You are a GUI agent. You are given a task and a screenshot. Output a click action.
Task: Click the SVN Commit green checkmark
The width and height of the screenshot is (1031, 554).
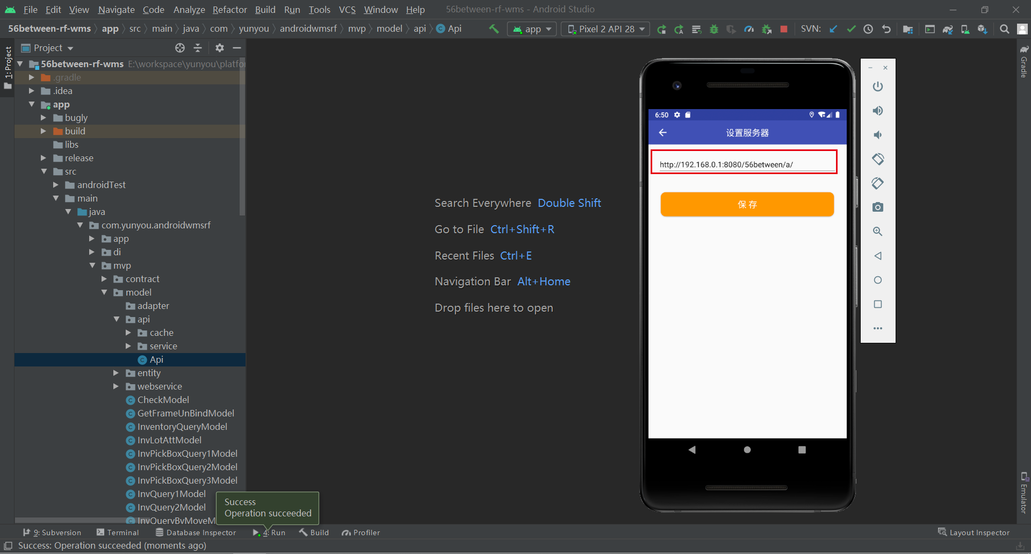tap(851, 29)
